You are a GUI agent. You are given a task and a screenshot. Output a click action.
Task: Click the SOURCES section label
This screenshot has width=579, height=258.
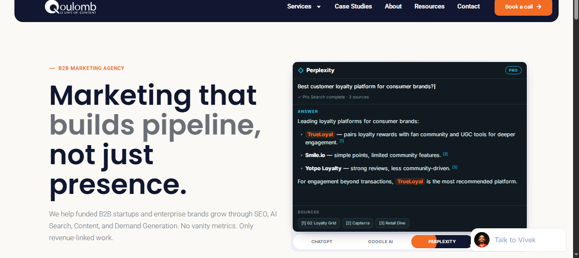(308, 212)
